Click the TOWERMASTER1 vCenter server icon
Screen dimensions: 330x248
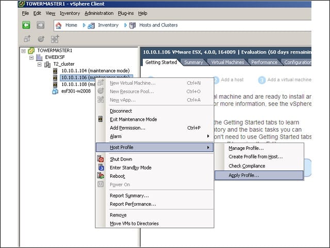pyautogui.click(x=31, y=51)
